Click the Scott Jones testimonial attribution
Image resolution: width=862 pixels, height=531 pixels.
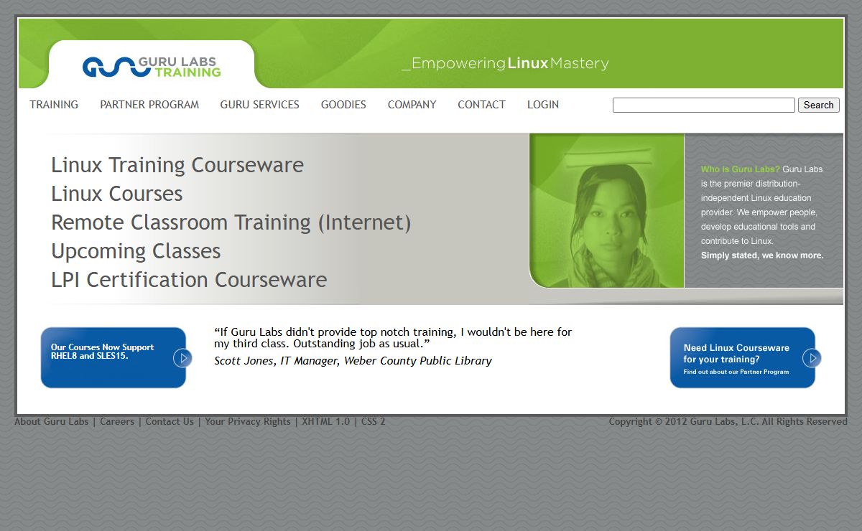(353, 361)
